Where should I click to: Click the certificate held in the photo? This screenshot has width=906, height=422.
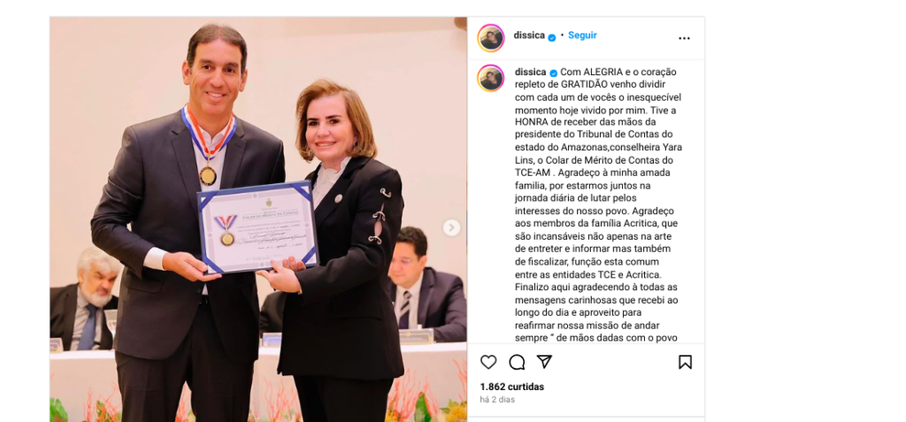pos(258,226)
